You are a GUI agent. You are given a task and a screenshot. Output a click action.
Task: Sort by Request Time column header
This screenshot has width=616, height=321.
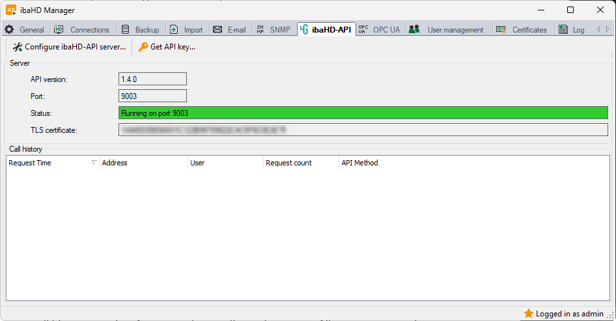pos(53,163)
